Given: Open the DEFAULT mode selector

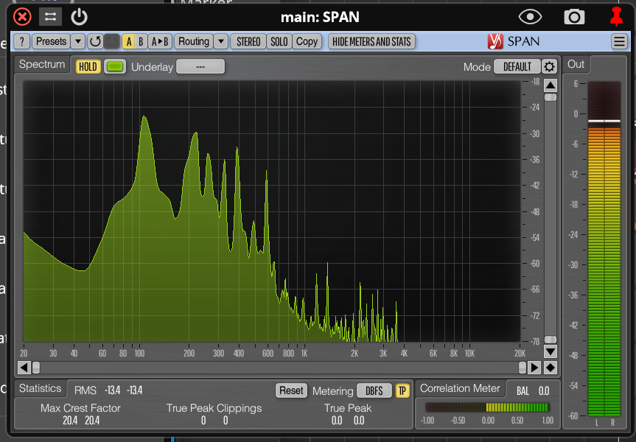Looking at the screenshot, I should [x=517, y=66].
